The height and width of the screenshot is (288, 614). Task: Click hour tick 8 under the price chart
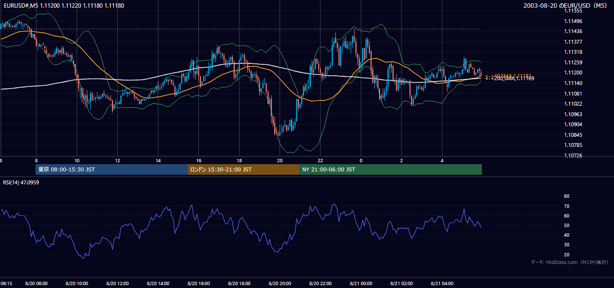pyautogui.click(x=36, y=160)
